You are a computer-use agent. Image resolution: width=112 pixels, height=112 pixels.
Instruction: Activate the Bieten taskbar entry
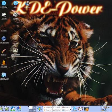(x=48, y=110)
